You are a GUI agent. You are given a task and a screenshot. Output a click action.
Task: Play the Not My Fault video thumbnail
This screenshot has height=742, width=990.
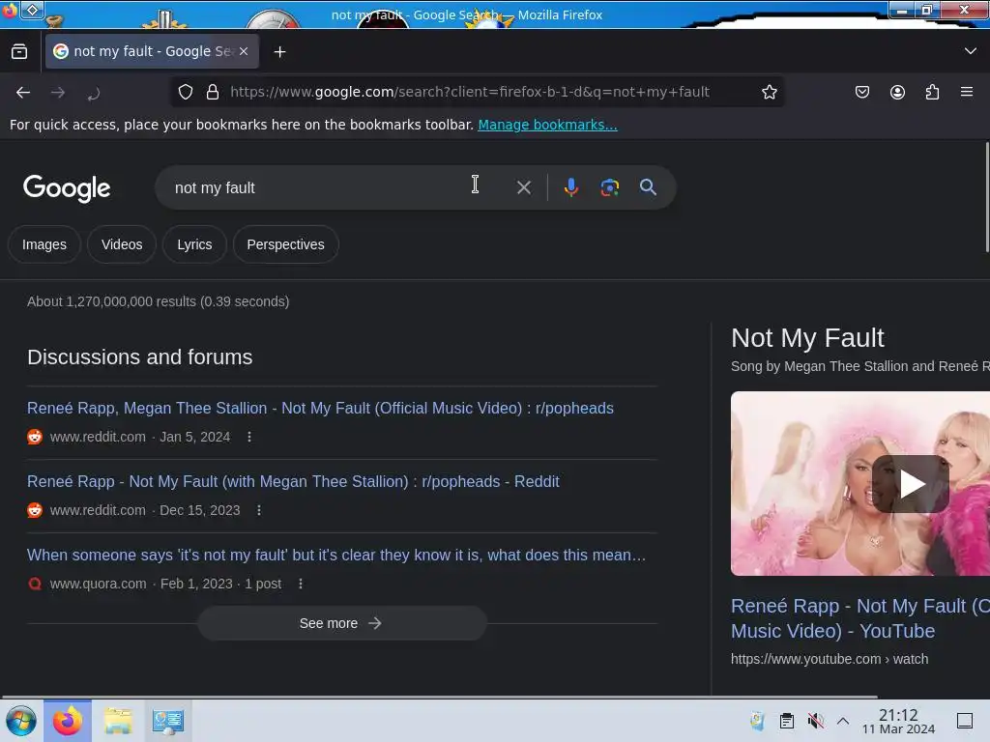click(x=911, y=484)
